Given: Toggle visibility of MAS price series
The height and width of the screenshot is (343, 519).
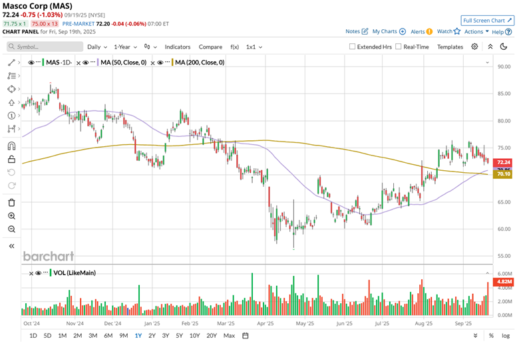Looking at the screenshot, I should (x=31, y=62).
